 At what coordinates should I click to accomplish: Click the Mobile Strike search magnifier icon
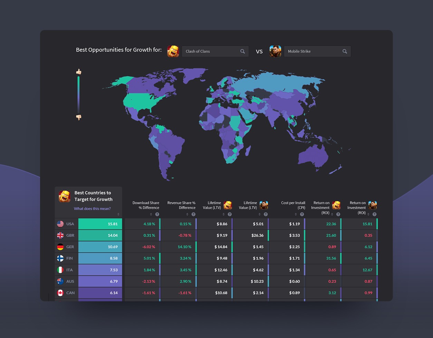point(345,51)
